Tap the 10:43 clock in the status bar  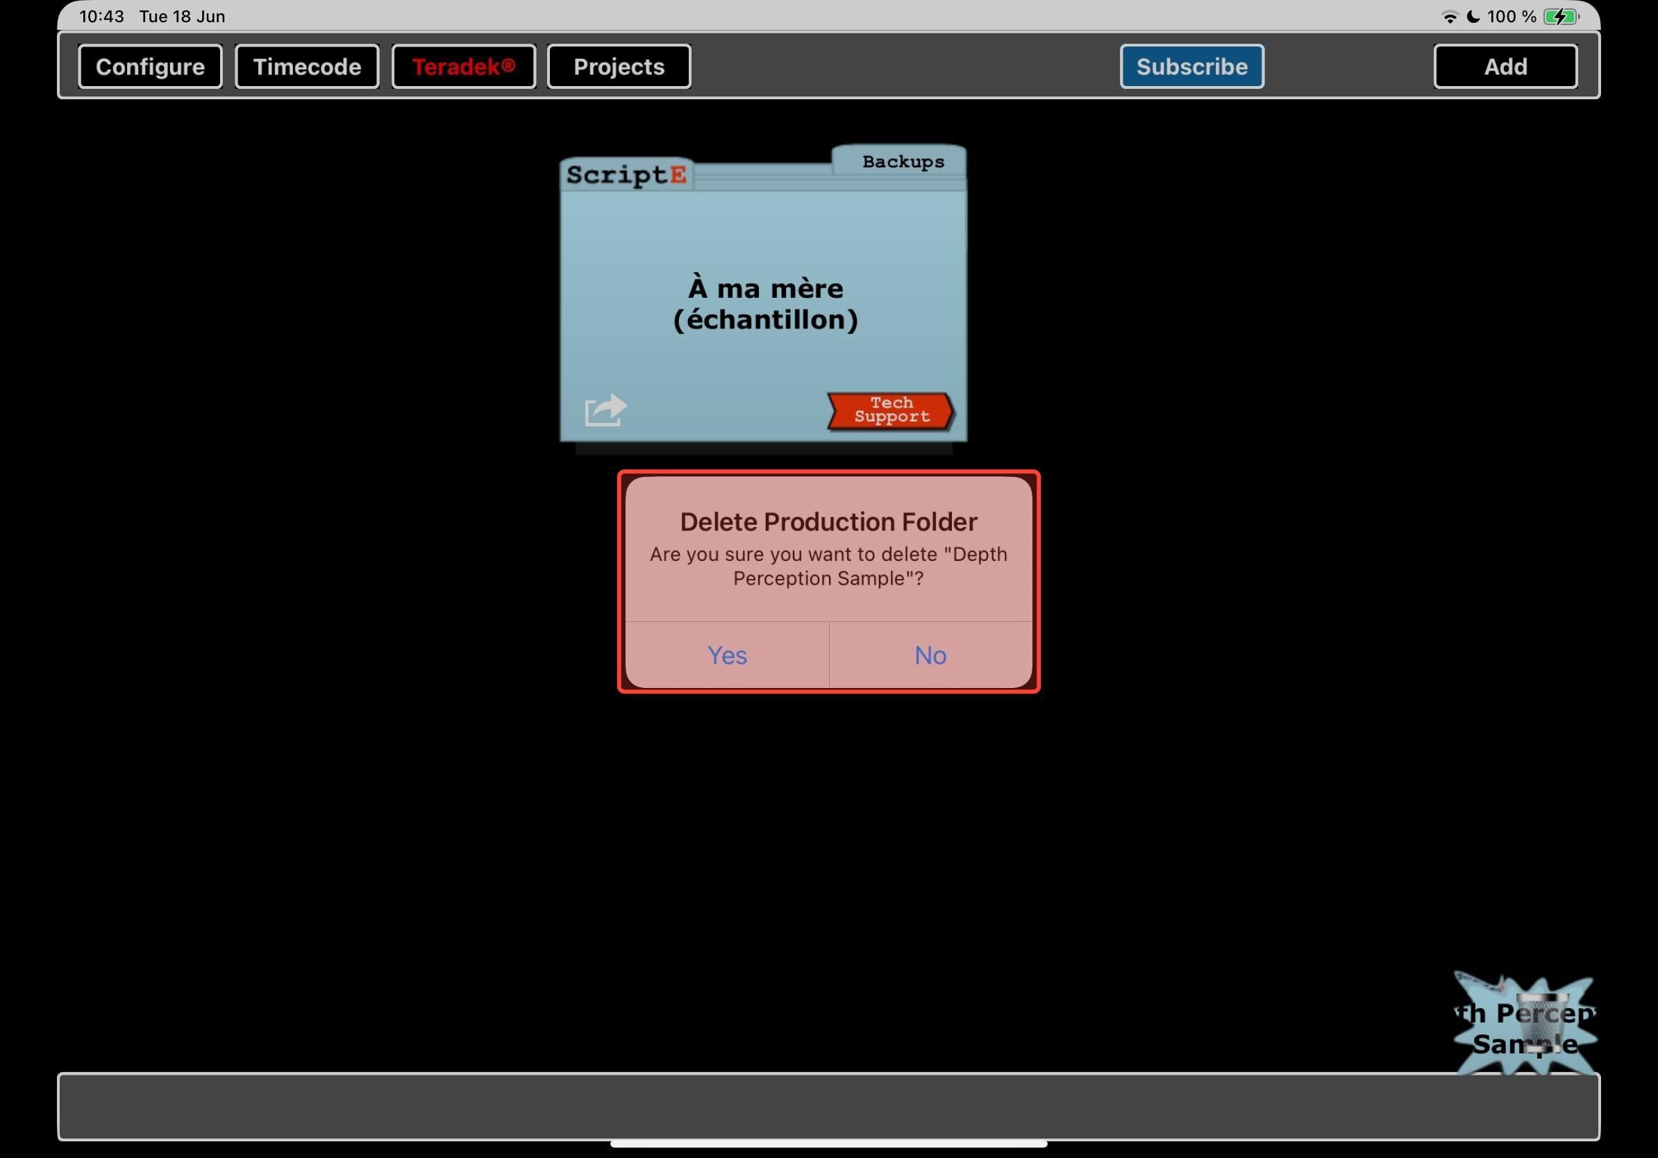[x=101, y=17]
